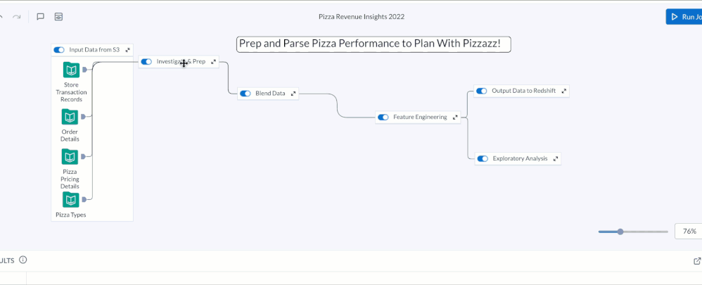Expand the Feature Engineering container
The height and width of the screenshot is (285, 702).
tap(455, 118)
